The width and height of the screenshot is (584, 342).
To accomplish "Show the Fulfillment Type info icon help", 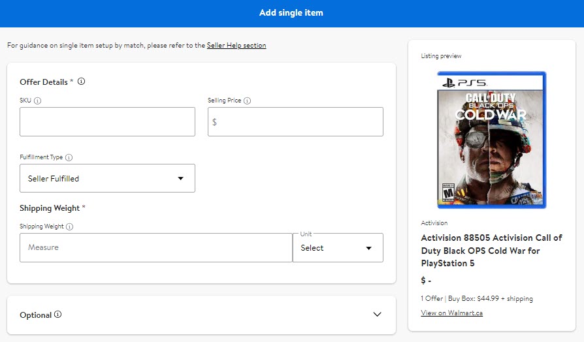I will [x=69, y=157].
